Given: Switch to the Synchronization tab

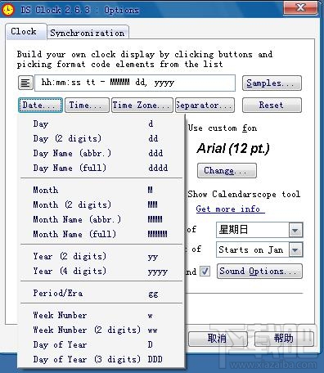Looking at the screenshot, I should (x=88, y=33).
